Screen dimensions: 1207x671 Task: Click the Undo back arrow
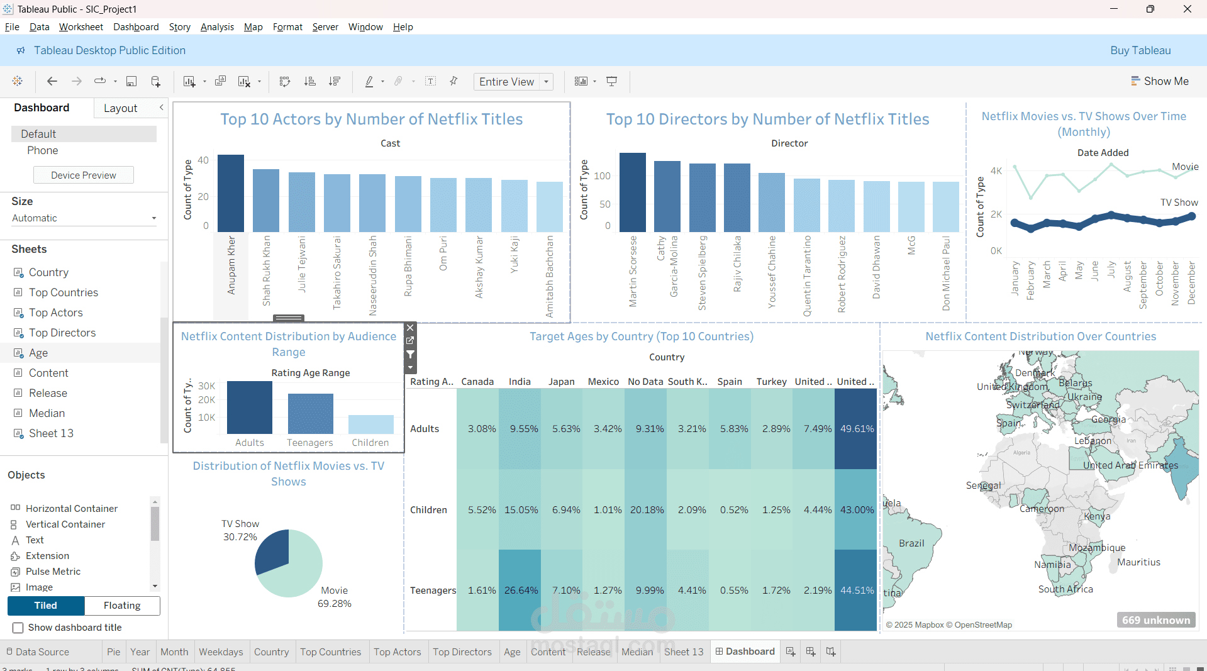click(52, 81)
